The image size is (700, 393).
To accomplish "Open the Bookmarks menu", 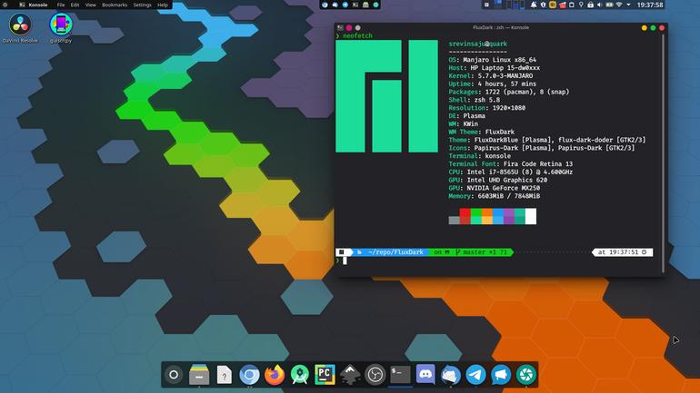I will [x=115, y=5].
